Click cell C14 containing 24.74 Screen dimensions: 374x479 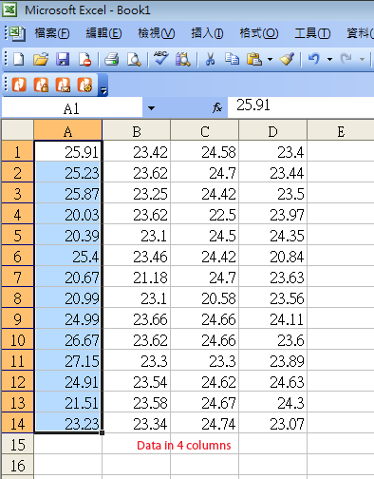pos(205,423)
